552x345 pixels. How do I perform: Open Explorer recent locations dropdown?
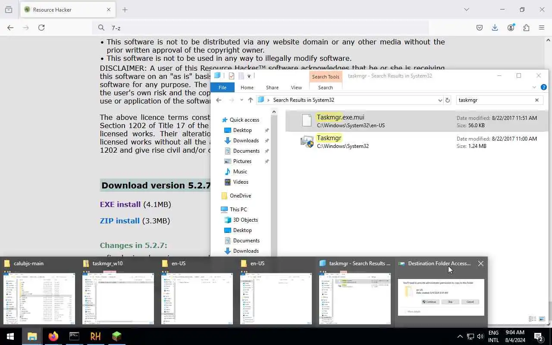click(241, 100)
